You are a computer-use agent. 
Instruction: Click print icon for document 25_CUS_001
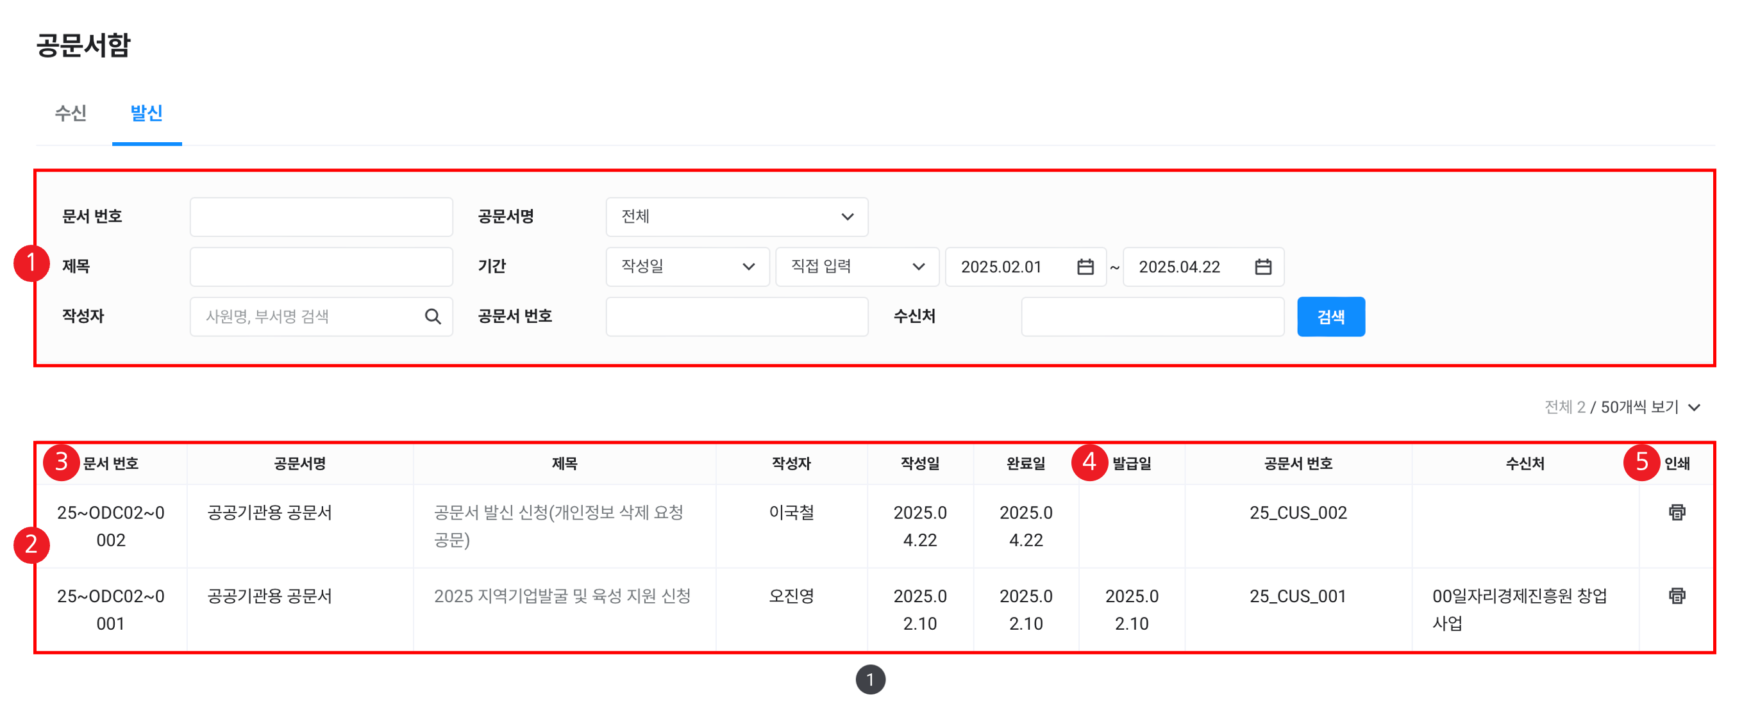(x=1676, y=596)
